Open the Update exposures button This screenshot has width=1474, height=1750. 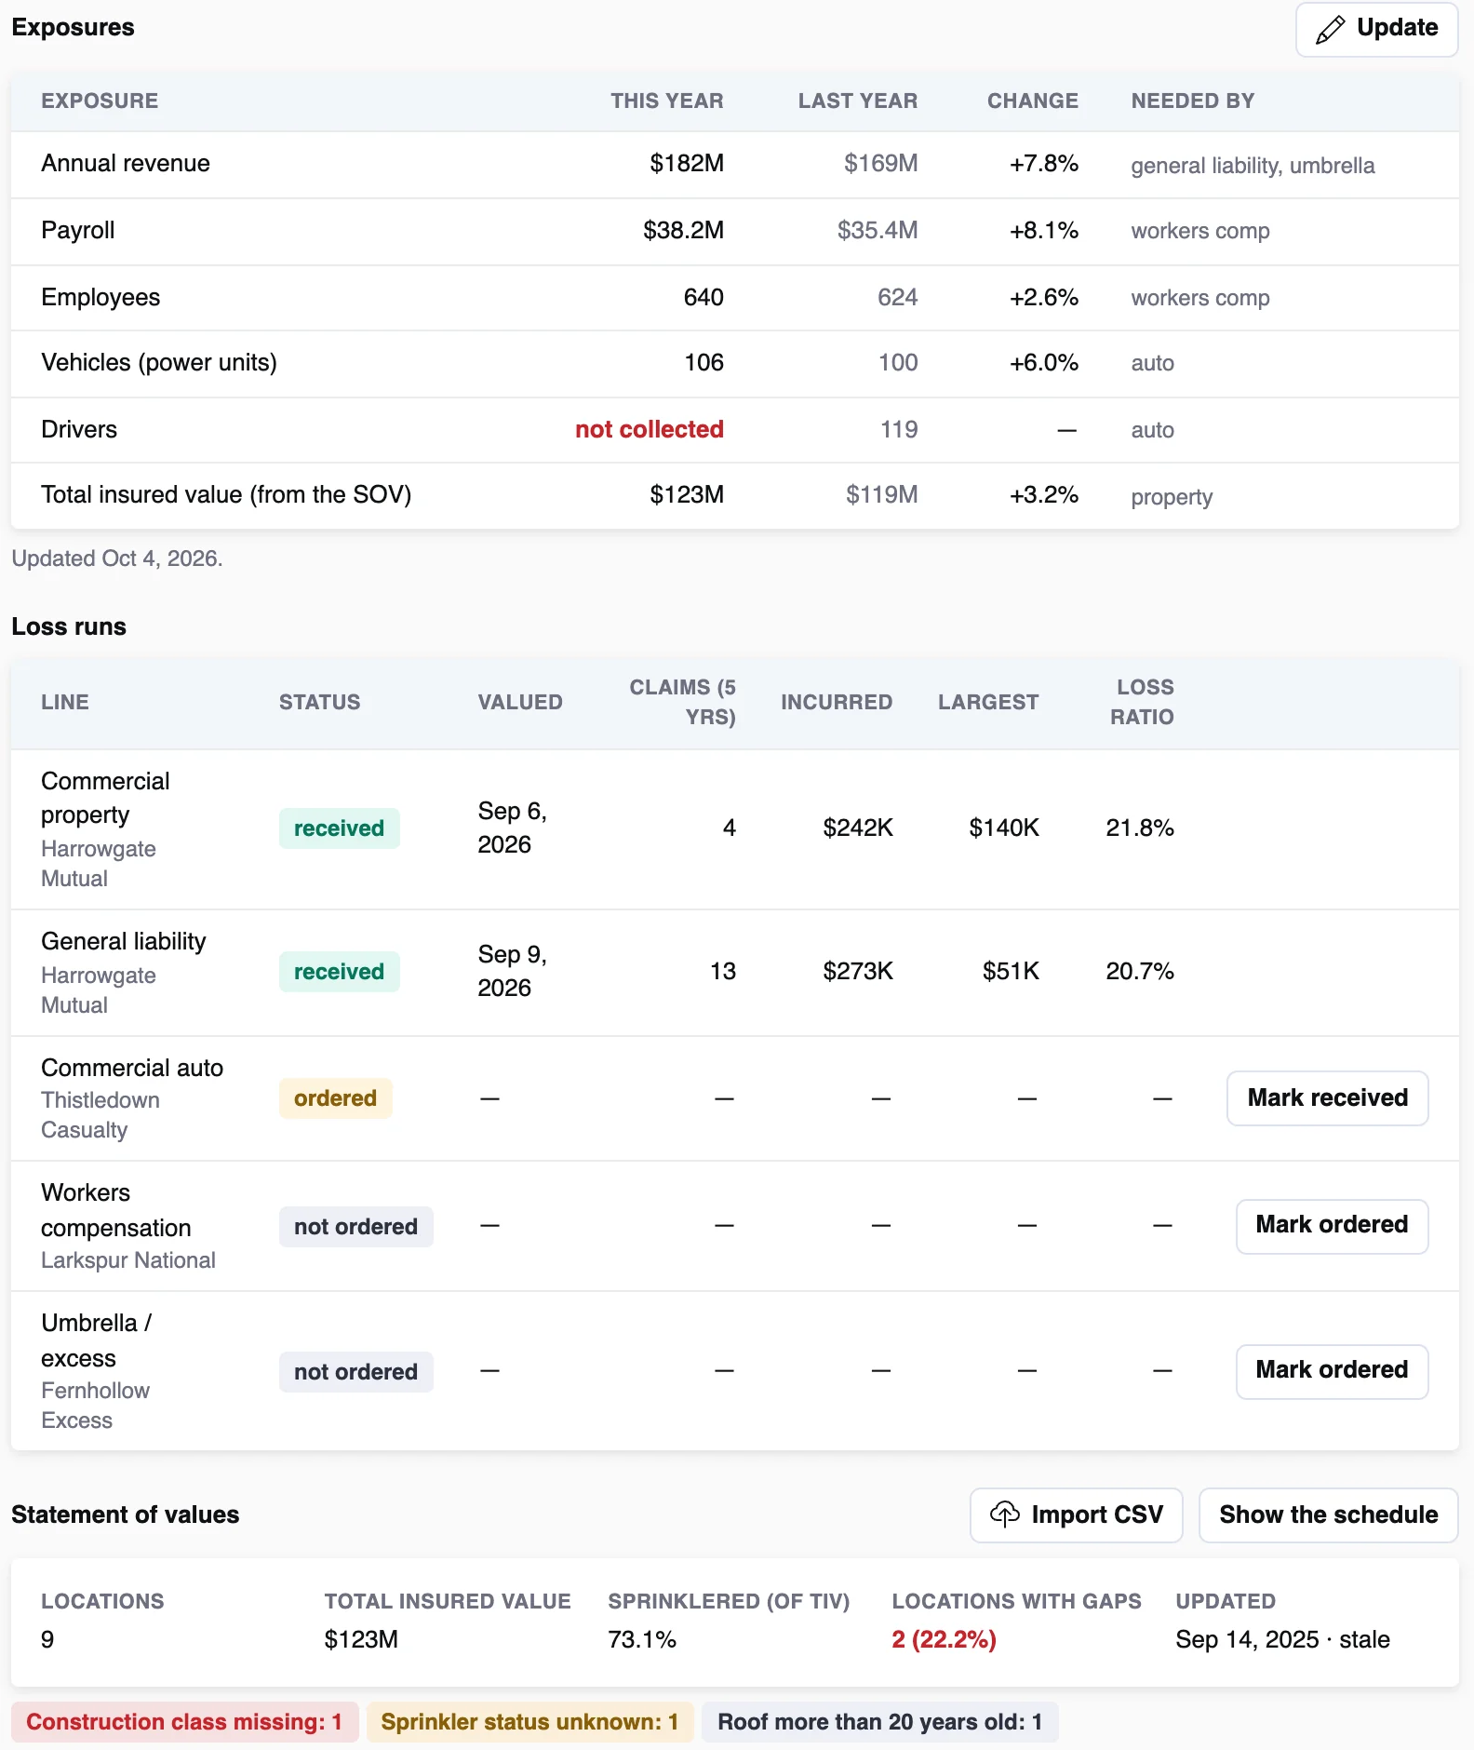click(1376, 29)
